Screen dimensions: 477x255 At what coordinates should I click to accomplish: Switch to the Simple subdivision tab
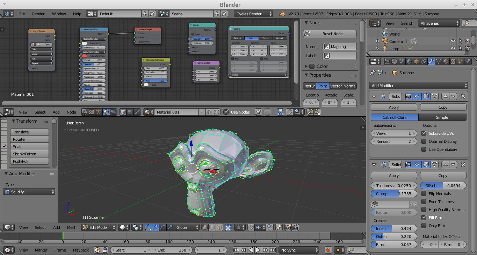442,117
